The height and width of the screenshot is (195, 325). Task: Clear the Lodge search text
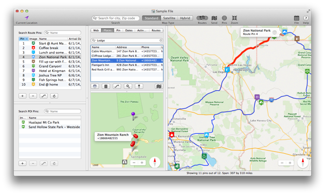[161, 41]
